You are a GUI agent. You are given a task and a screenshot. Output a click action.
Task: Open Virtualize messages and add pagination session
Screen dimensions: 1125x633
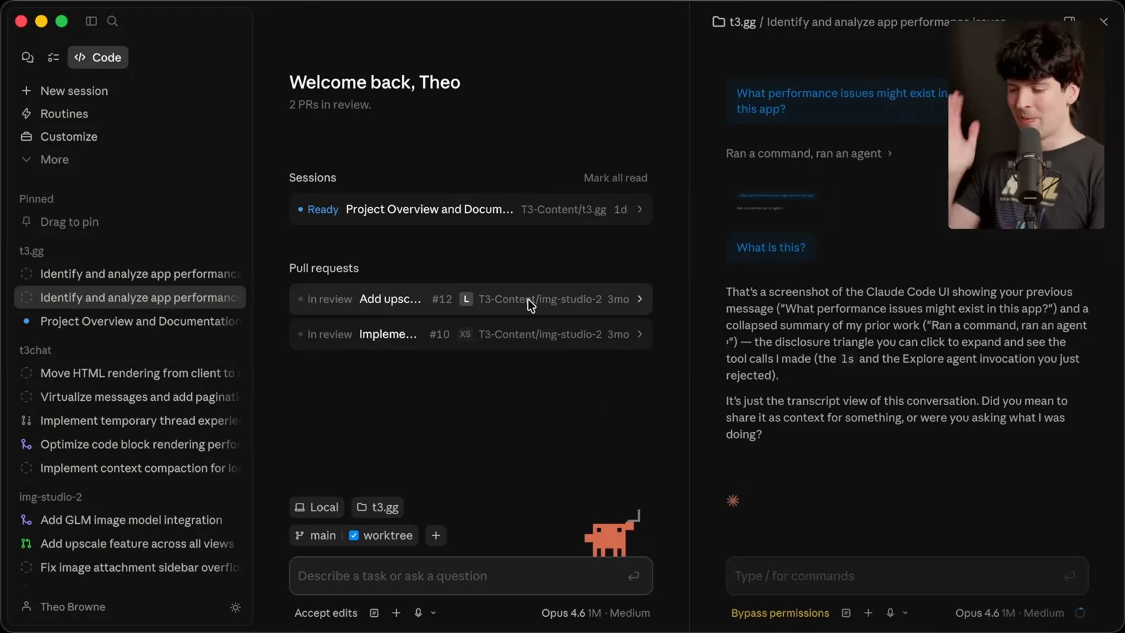(130, 397)
